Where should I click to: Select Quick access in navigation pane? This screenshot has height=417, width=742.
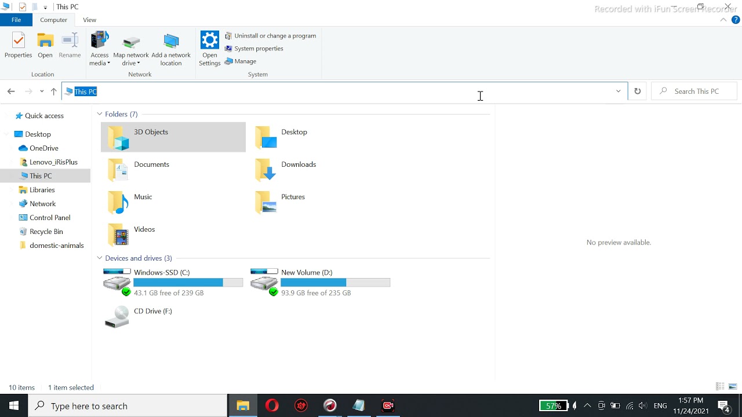44,116
